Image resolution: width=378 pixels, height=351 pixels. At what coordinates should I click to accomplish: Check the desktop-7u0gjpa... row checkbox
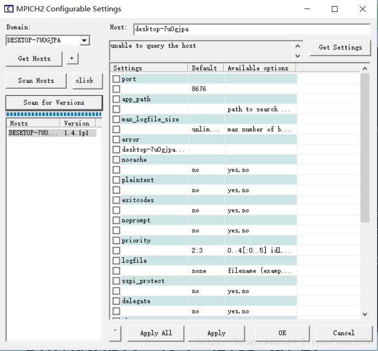point(116,150)
